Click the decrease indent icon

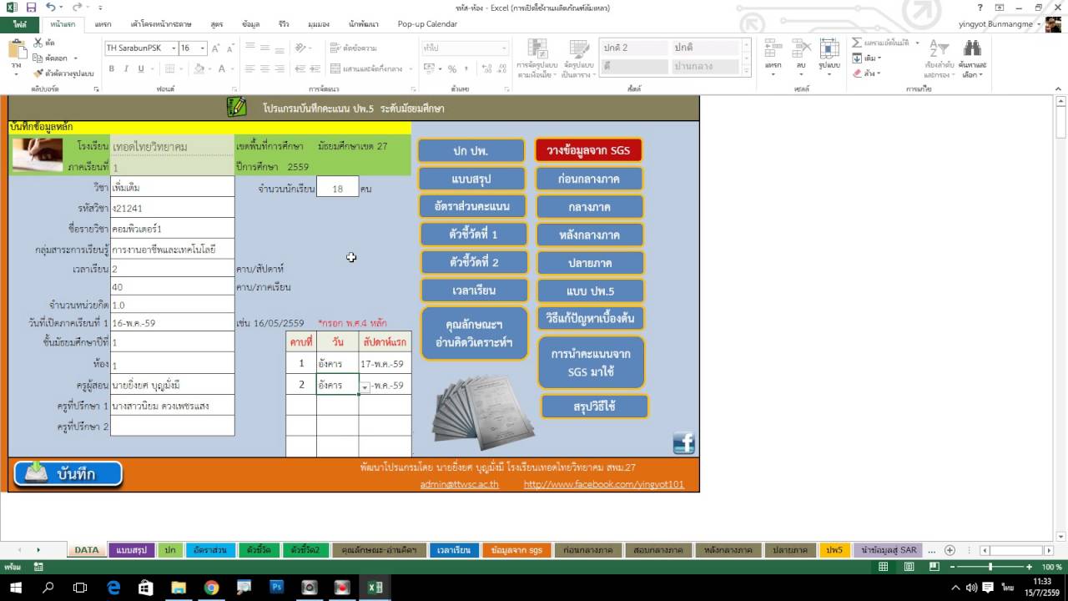(300, 68)
